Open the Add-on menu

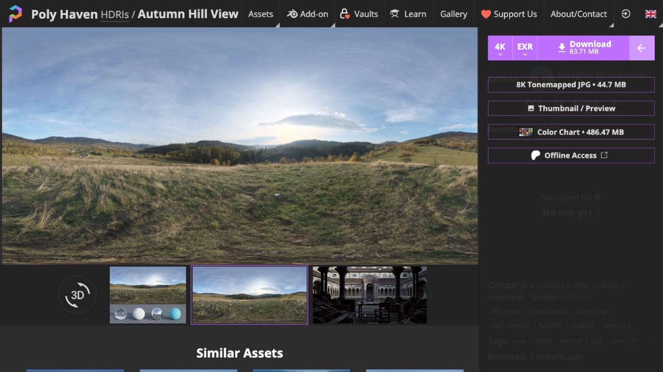(307, 14)
